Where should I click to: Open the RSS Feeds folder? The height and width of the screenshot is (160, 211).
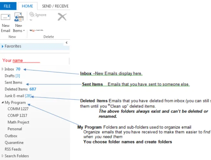tap(13, 149)
